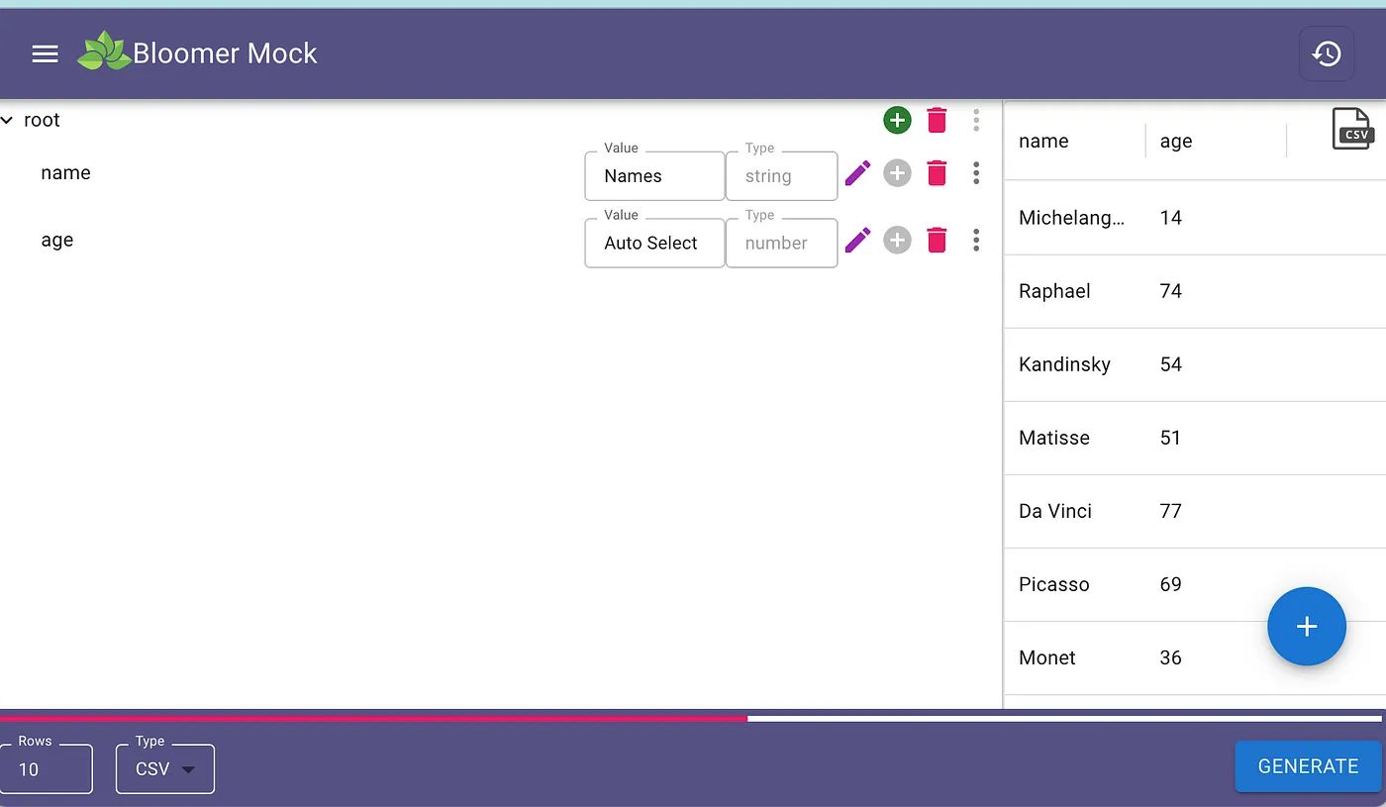
Task: Click the add icon in age row
Action: click(897, 240)
